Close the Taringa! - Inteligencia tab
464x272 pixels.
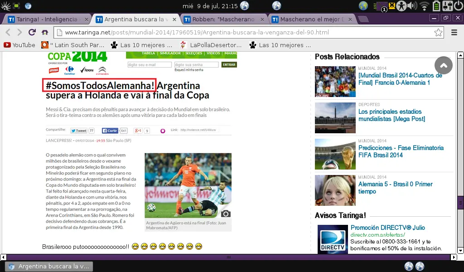86,19
